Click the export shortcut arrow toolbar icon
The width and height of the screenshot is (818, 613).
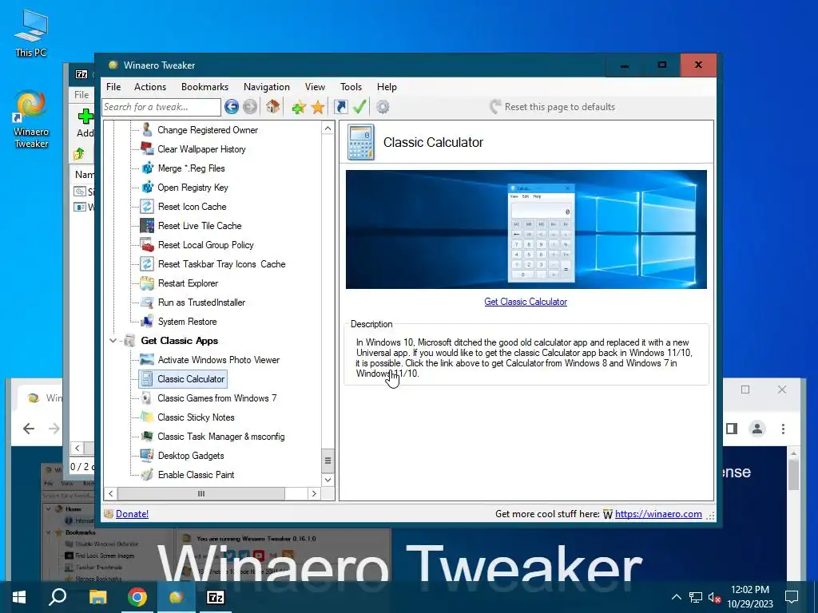(340, 107)
